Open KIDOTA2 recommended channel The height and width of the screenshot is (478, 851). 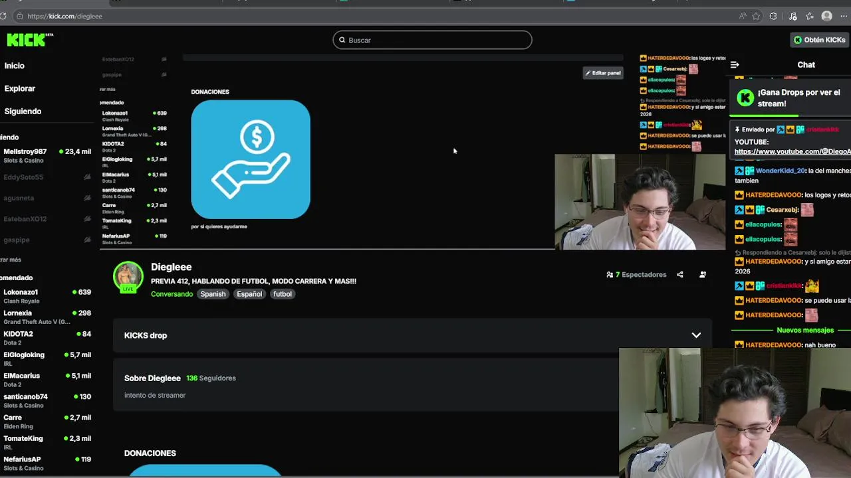(47, 338)
